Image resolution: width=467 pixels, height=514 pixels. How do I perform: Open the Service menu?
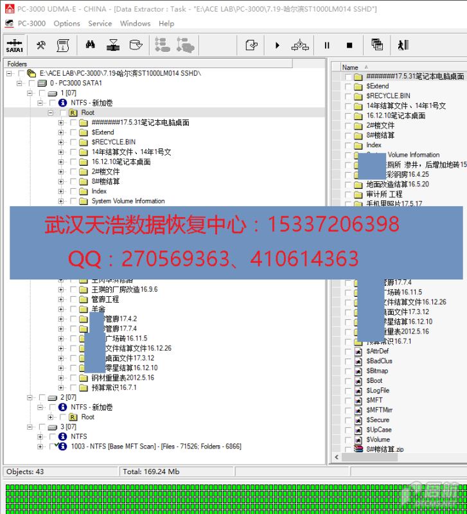(100, 24)
